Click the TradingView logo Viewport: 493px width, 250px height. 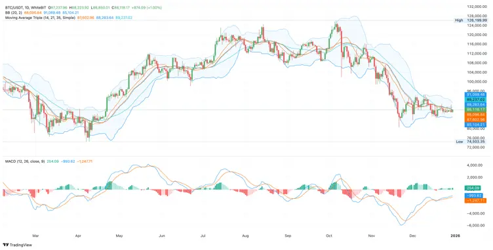coord(17,245)
